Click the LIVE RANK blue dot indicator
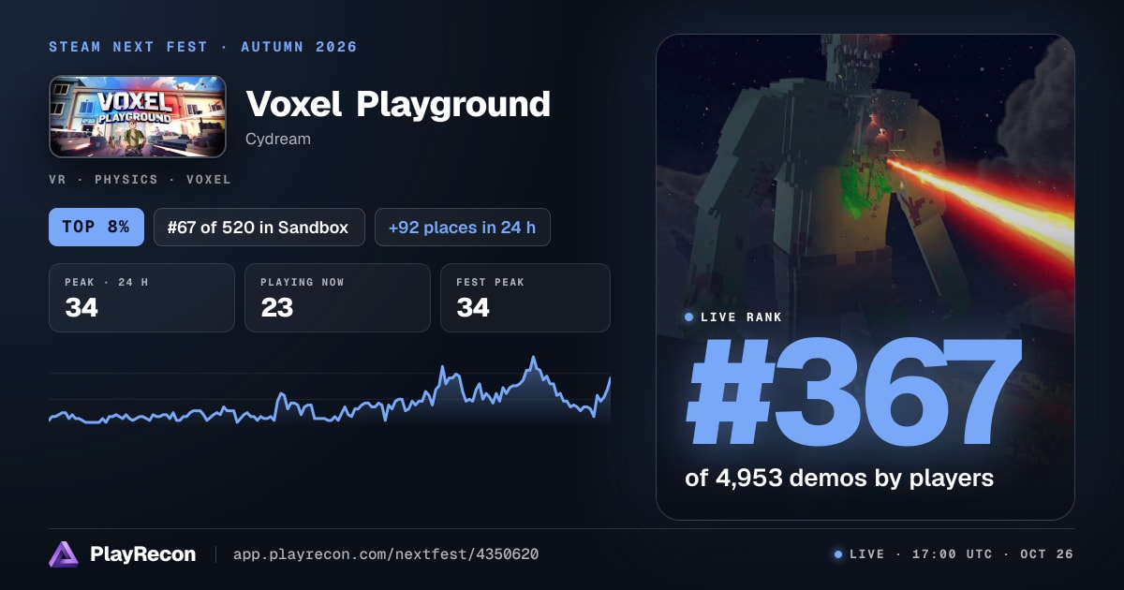The height and width of the screenshot is (590, 1124). 689,317
